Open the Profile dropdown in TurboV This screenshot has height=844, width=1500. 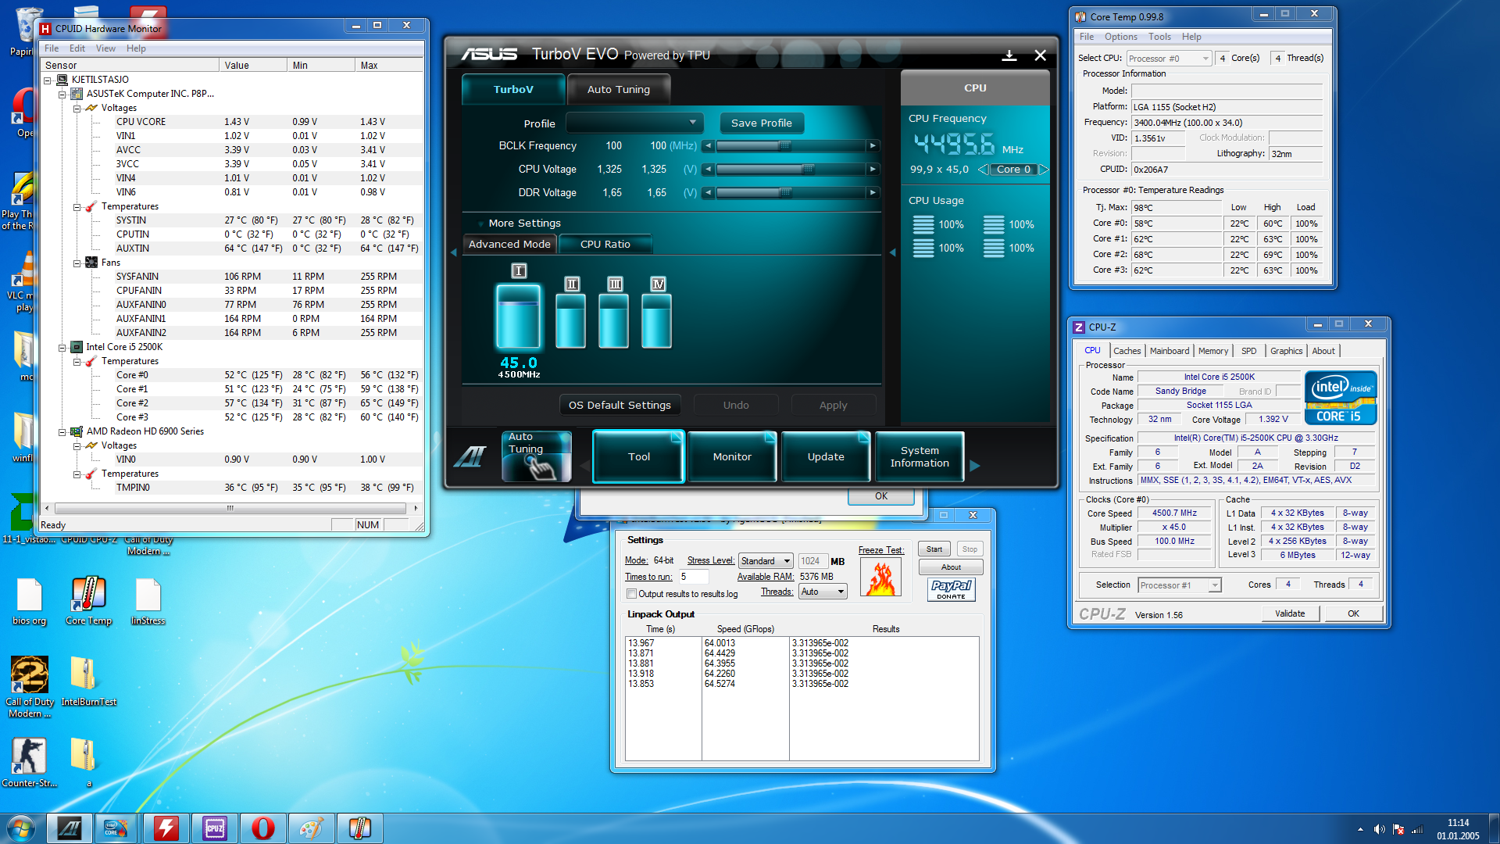[x=634, y=123]
